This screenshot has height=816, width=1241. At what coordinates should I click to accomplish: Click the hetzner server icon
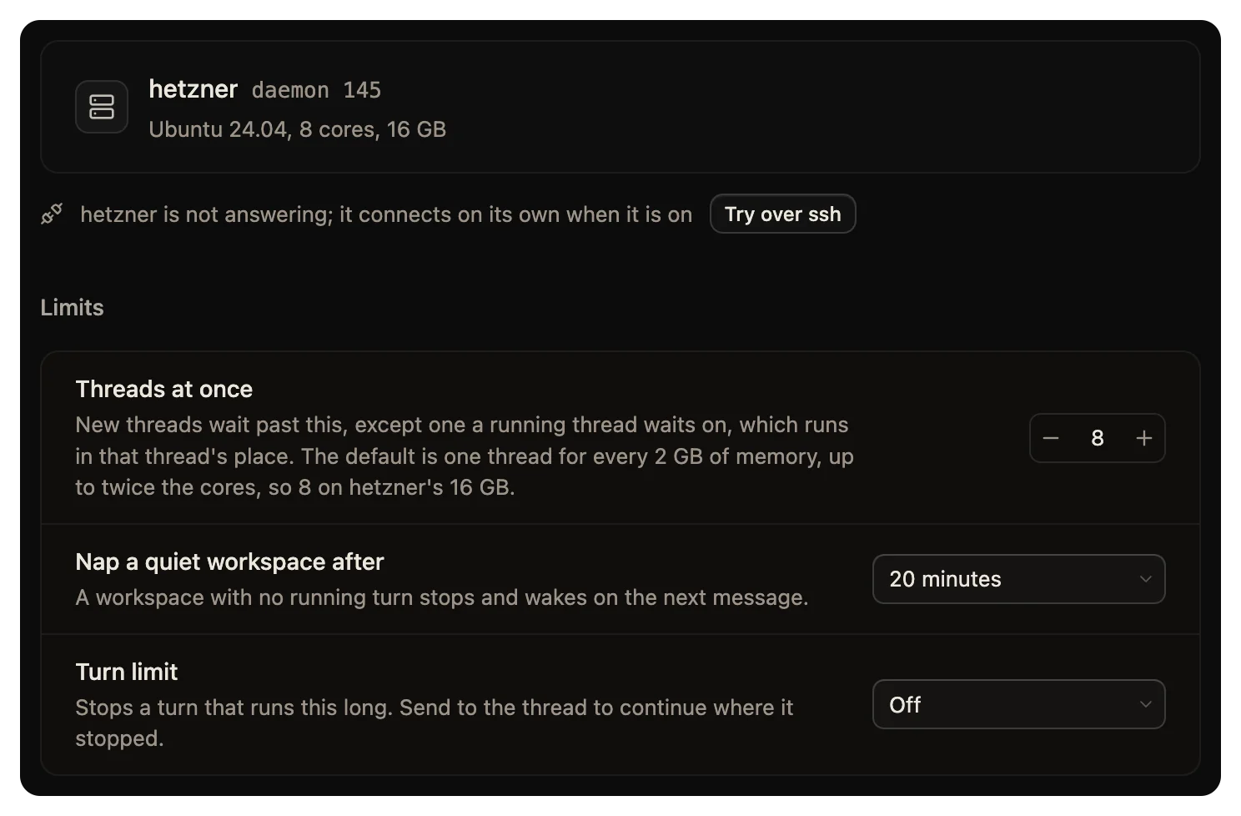point(102,107)
